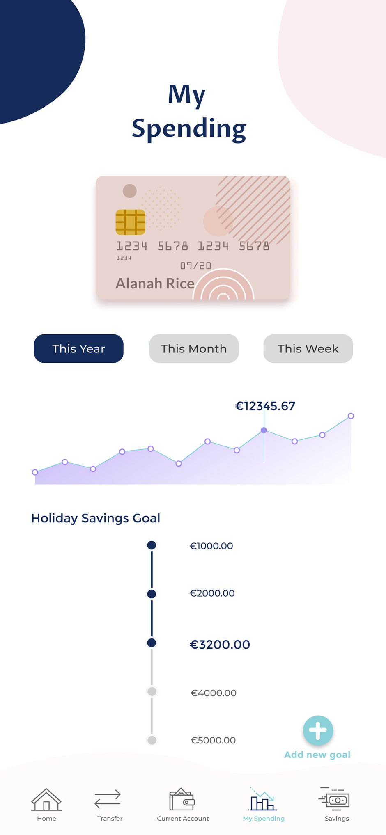Select the highlighted €12345.67 chart point
This screenshot has width=386, height=835.
point(264,430)
